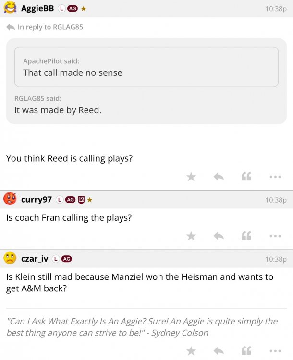Open more options on czar_iv's post
Viewport: 293px width, 360px height.
point(275,351)
